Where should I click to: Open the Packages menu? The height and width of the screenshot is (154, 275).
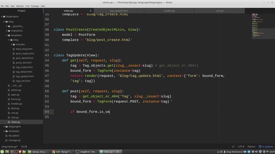click(35, 6)
